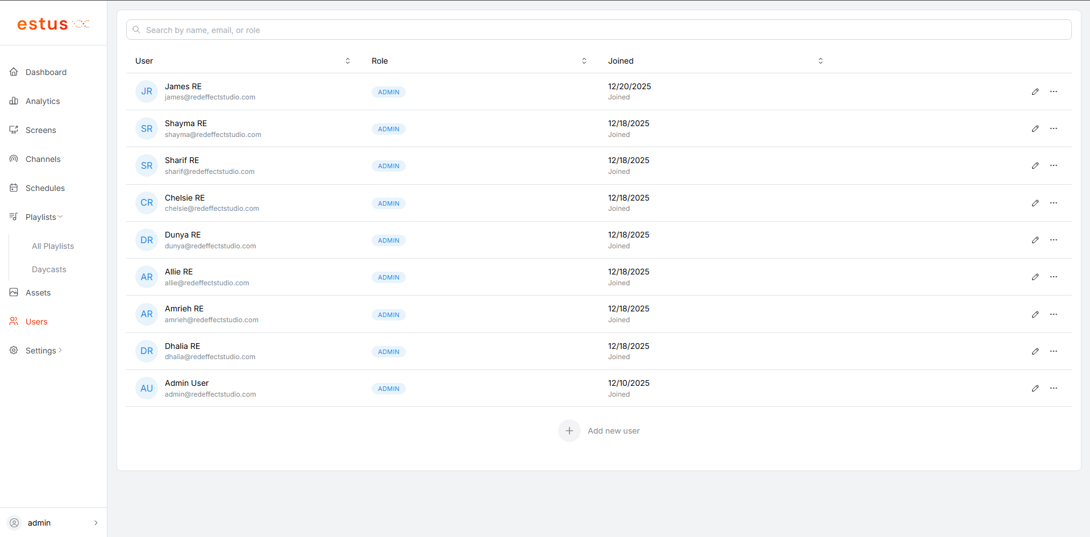Click the AU avatar of Admin User
Screen dimensions: 1090x537
click(x=147, y=388)
